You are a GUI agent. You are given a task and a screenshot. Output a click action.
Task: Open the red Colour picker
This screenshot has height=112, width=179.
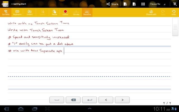[65, 12]
